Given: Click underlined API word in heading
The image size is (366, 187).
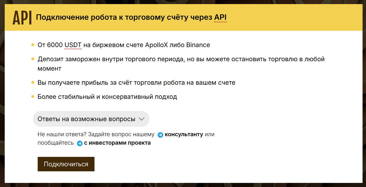Looking at the screenshot, I should tap(220, 18).
